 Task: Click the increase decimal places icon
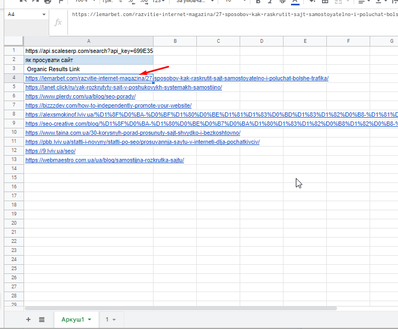tap(143, 2)
